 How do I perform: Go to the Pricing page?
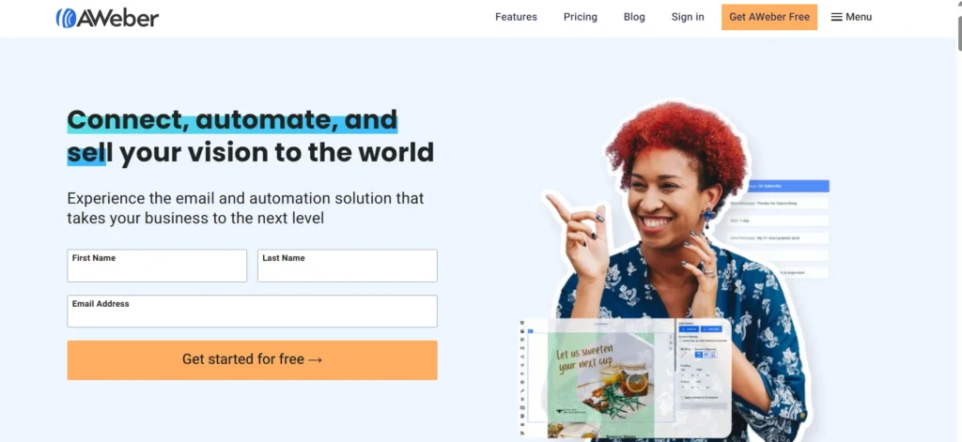[581, 17]
